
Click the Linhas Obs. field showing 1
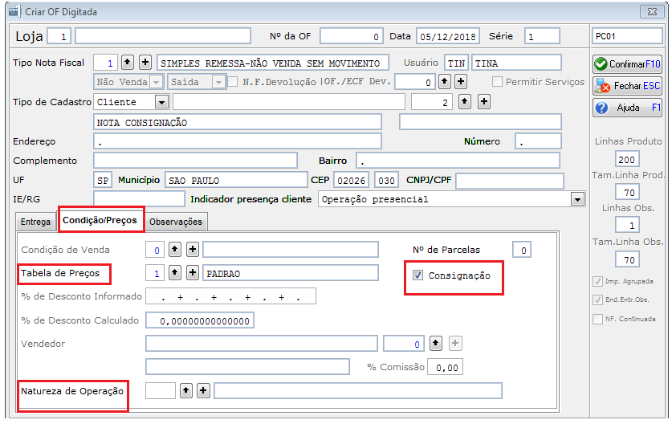(627, 225)
